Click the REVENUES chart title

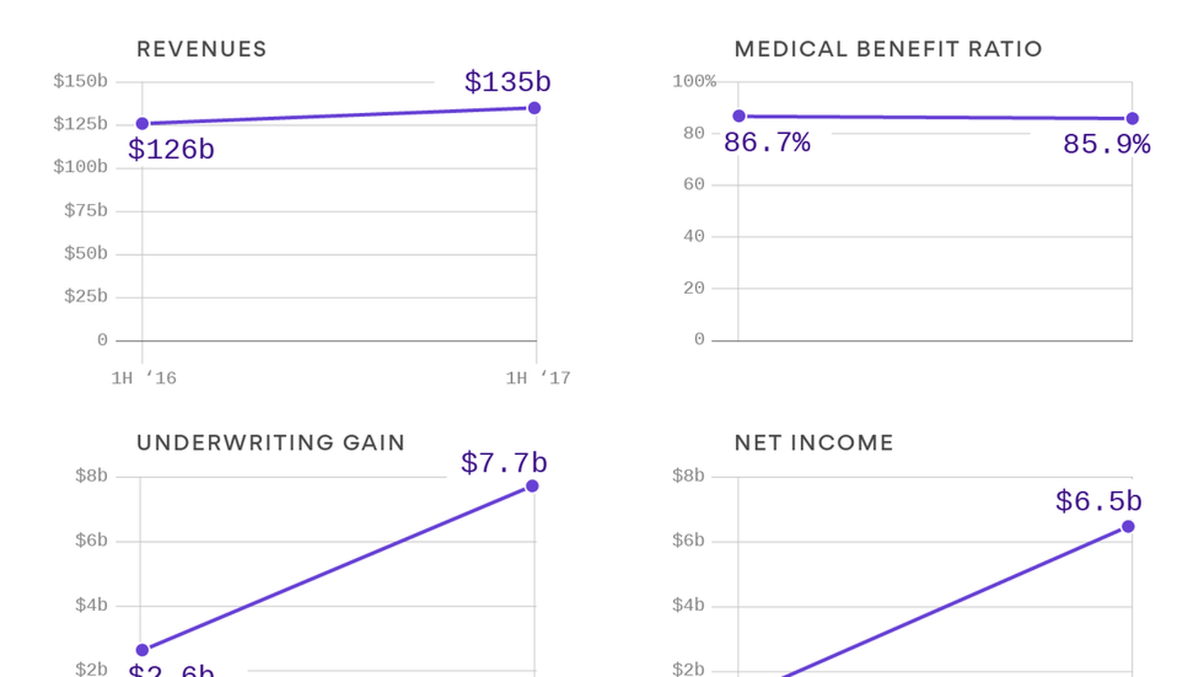201,50
